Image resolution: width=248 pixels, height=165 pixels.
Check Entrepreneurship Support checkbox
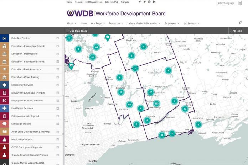click(x=58, y=116)
